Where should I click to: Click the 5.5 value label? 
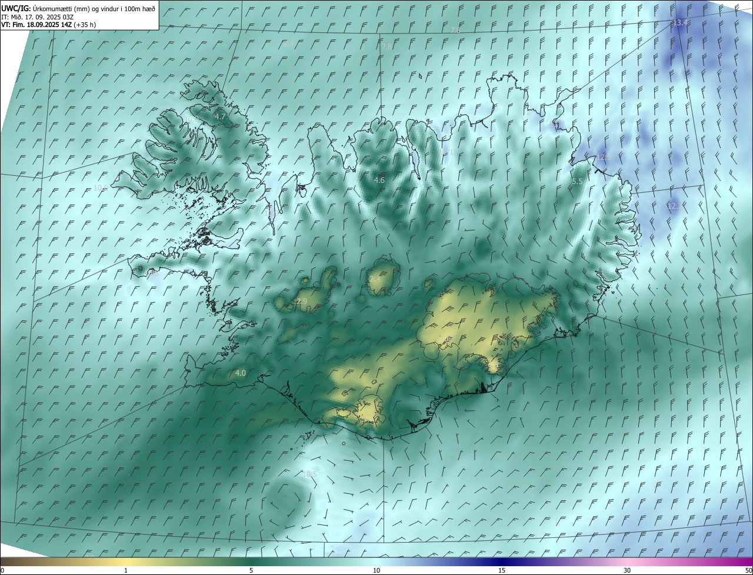click(x=577, y=182)
